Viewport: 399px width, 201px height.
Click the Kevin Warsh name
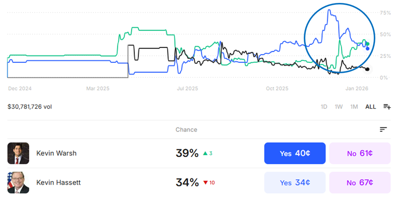(56, 153)
